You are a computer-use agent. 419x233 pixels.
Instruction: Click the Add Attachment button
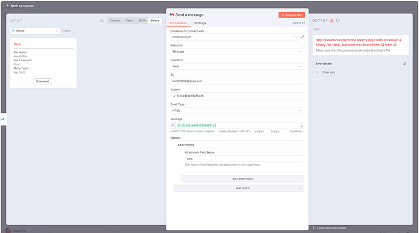pyautogui.click(x=243, y=179)
